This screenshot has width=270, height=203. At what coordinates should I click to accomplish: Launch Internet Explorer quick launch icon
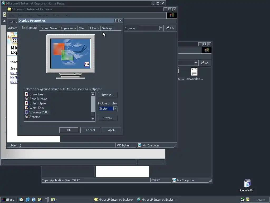click(27, 200)
